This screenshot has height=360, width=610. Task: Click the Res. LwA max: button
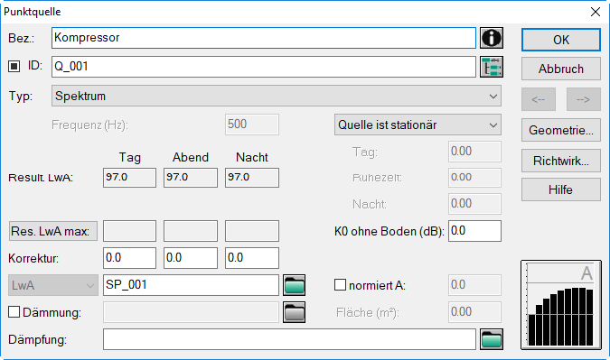[x=53, y=232]
